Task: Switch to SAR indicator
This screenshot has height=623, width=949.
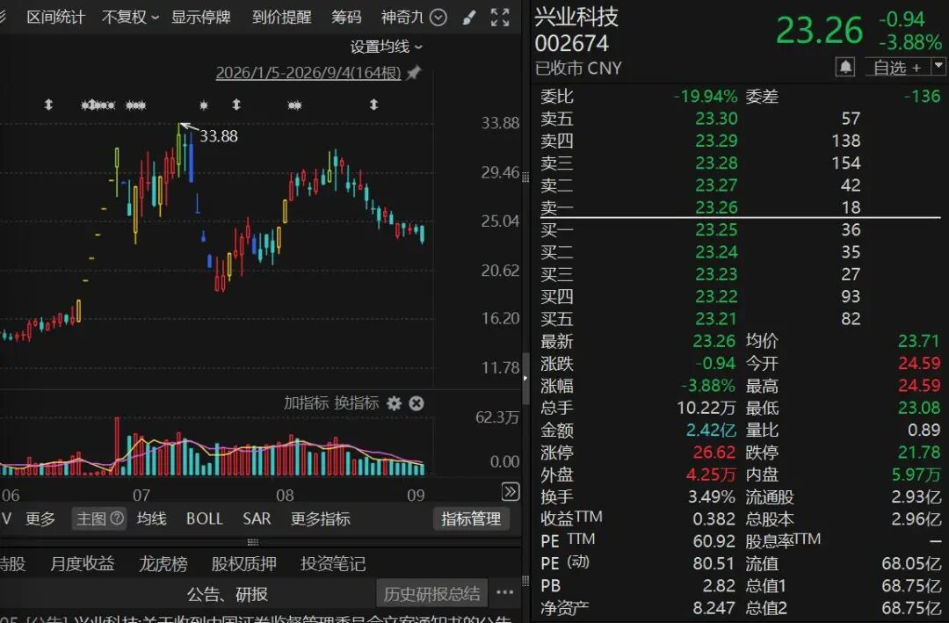Action: pyautogui.click(x=257, y=518)
